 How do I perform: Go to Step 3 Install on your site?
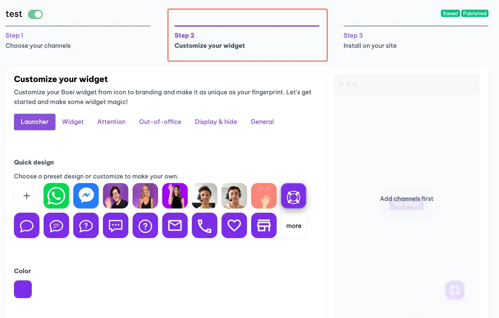(370, 41)
